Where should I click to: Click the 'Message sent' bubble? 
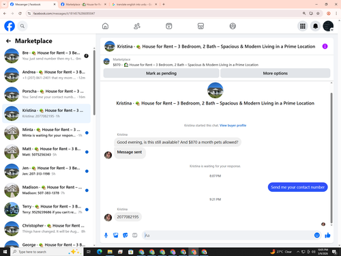[130, 152]
